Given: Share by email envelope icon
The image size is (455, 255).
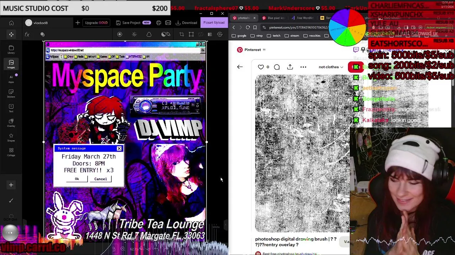Looking at the screenshot, I should 168,23.
